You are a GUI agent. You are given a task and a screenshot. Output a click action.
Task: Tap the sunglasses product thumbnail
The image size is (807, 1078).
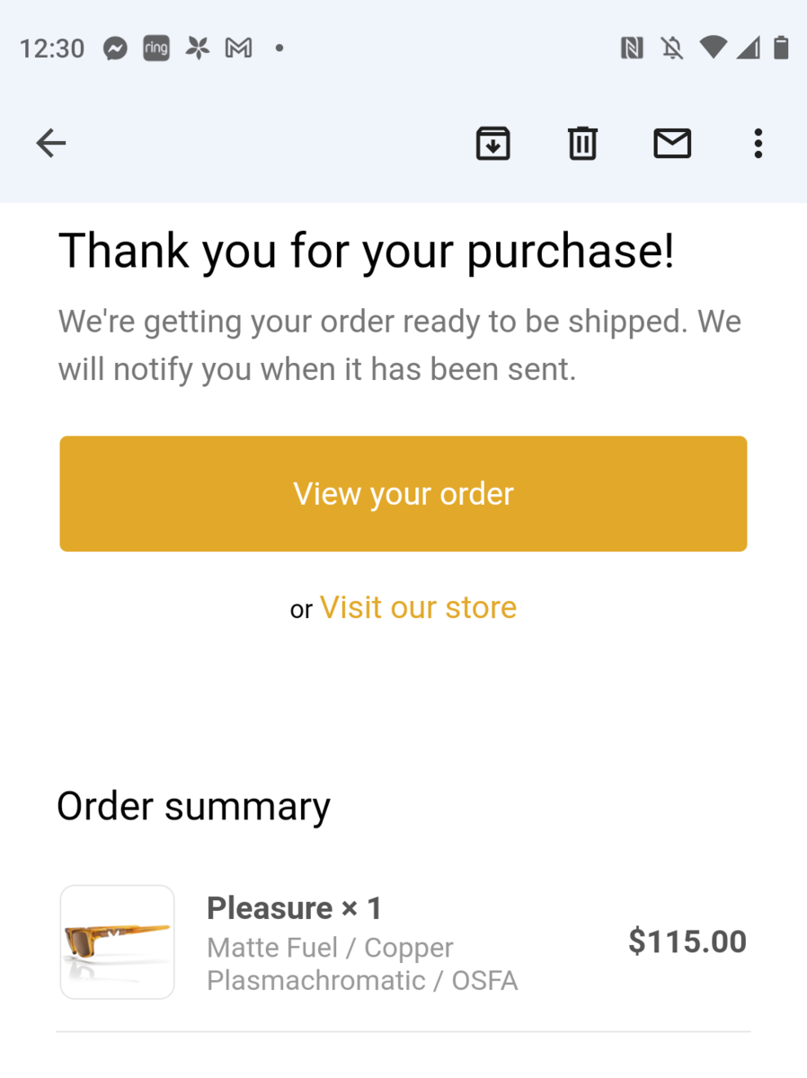tap(117, 941)
